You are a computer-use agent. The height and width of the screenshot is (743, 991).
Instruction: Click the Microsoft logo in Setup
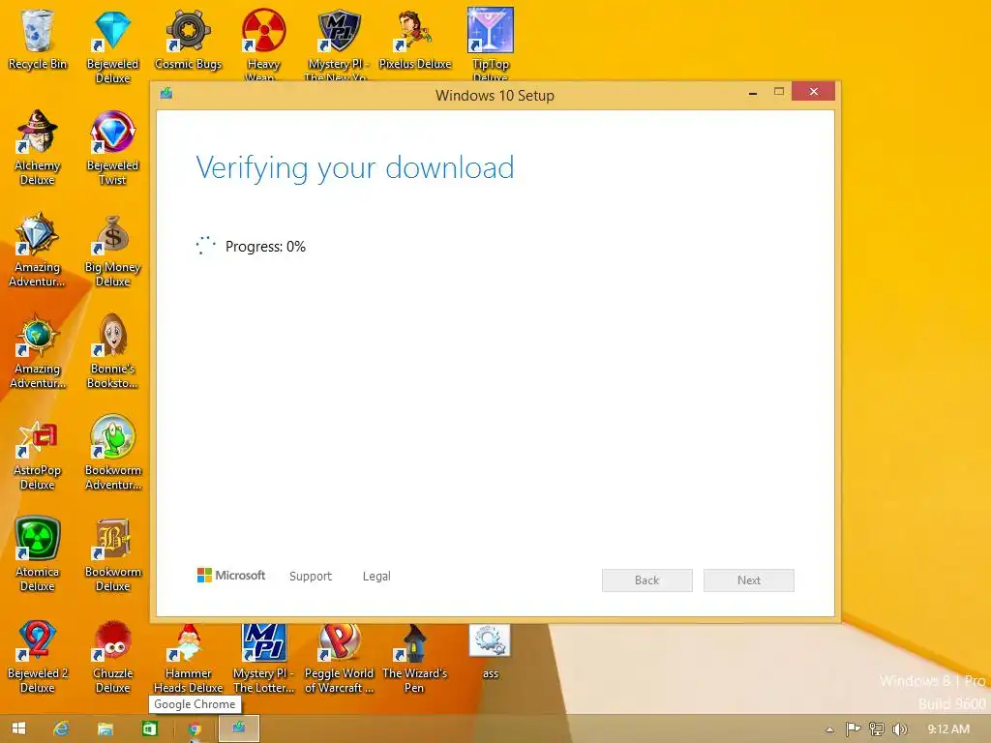point(231,576)
